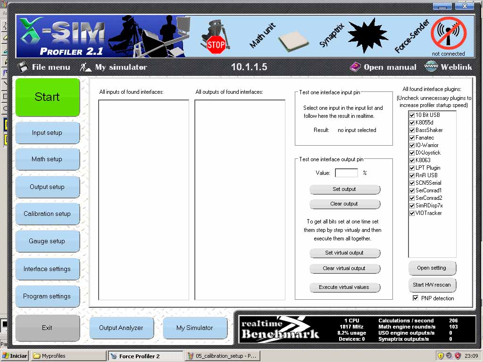This screenshot has width=483, height=362.
Task: Click the version number 10.1.1.5
Action: pos(249,67)
